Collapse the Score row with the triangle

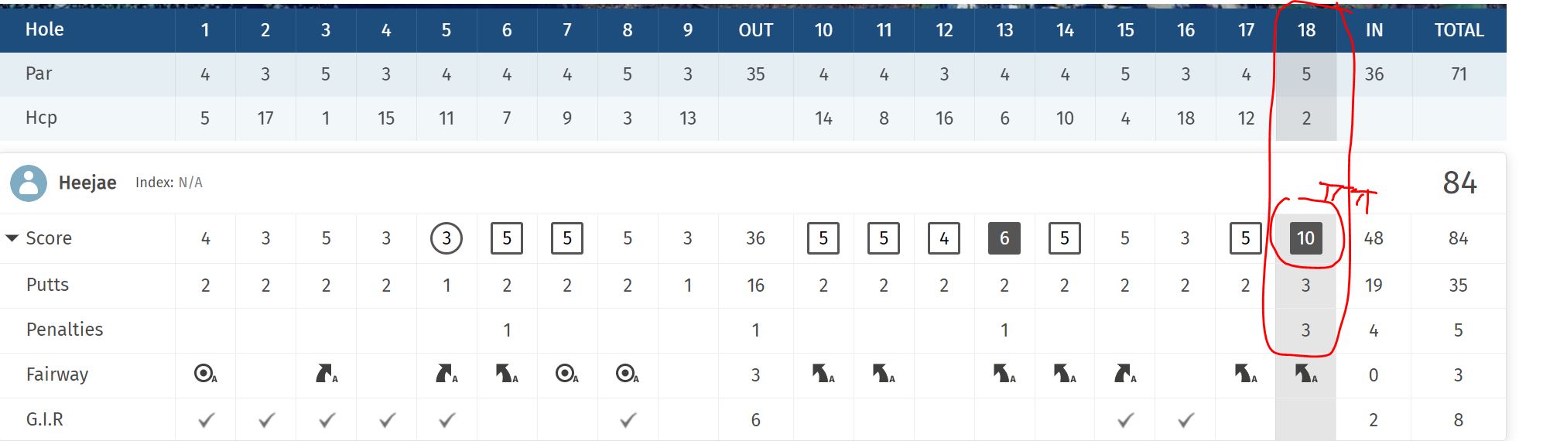(x=12, y=238)
